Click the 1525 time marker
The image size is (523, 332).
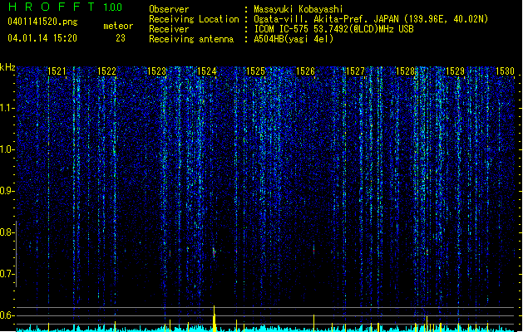(x=256, y=71)
